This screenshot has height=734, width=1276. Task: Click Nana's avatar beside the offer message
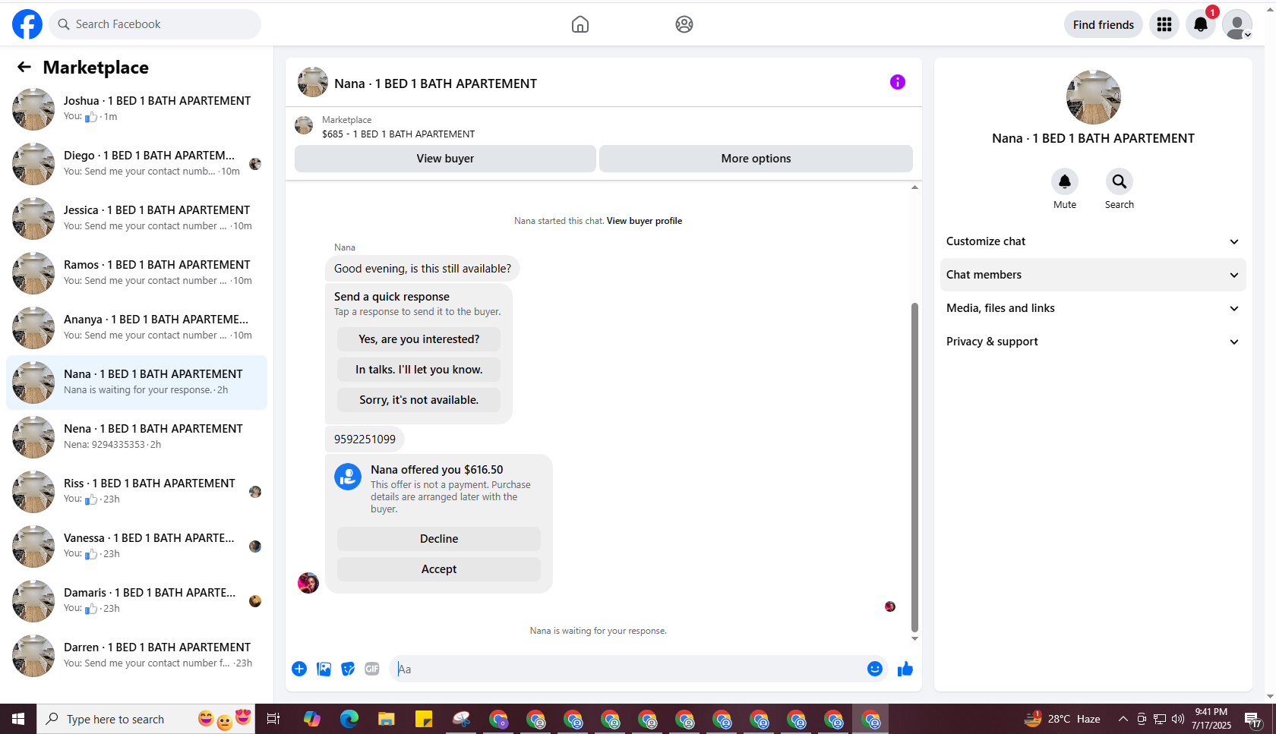(308, 583)
